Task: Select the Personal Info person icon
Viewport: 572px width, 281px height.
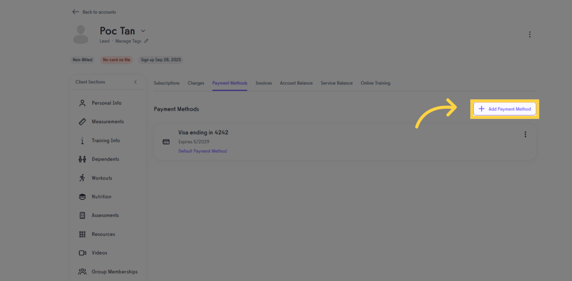Action: 82,103
